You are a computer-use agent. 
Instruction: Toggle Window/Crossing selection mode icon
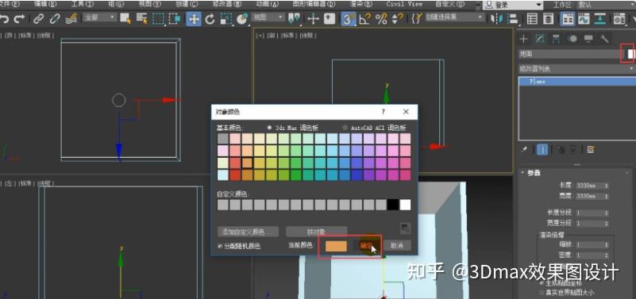click(175, 18)
